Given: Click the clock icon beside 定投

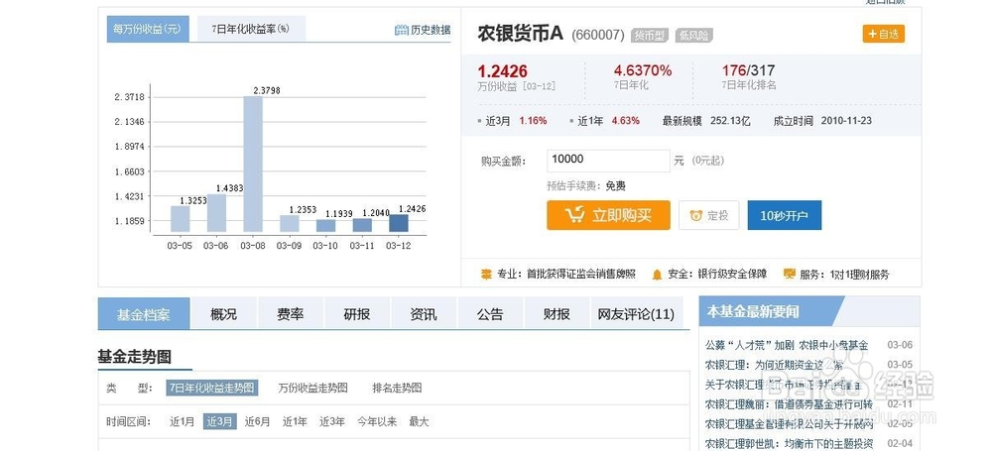Looking at the screenshot, I should coord(696,216).
